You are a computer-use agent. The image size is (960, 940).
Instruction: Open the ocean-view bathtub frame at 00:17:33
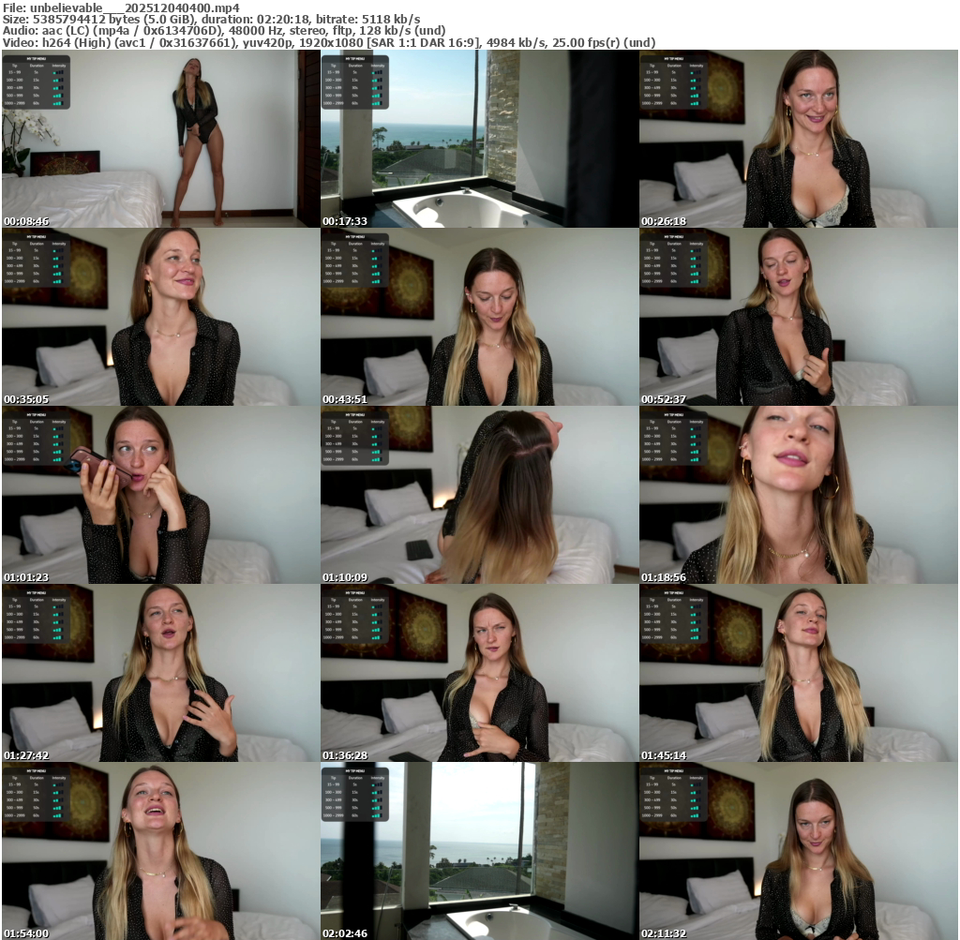(479, 139)
